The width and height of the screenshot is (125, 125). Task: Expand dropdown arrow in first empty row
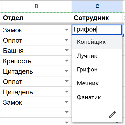(x=67, y=112)
